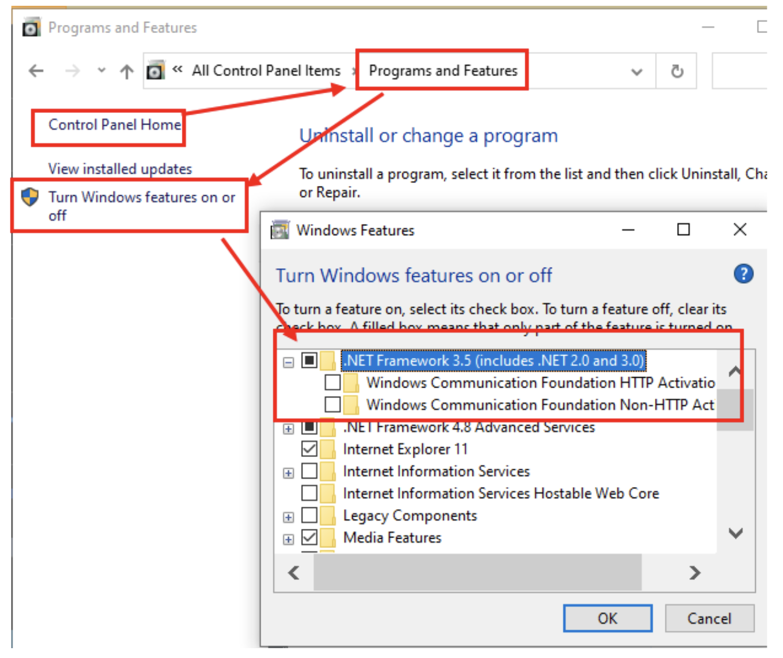This screenshot has width=783, height=658.
Task: Minimize the Windows Features dialog
Action: coord(628,230)
